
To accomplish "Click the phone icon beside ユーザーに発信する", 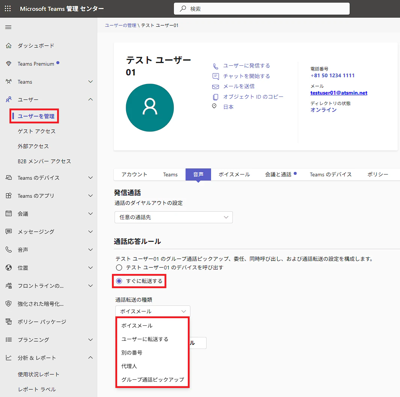I will pyautogui.click(x=216, y=66).
